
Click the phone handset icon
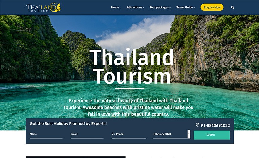click(197, 125)
